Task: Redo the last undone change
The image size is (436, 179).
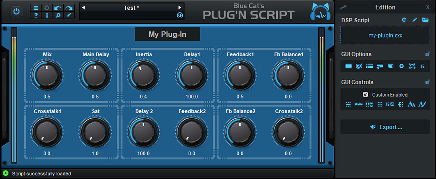Action: click(69, 8)
